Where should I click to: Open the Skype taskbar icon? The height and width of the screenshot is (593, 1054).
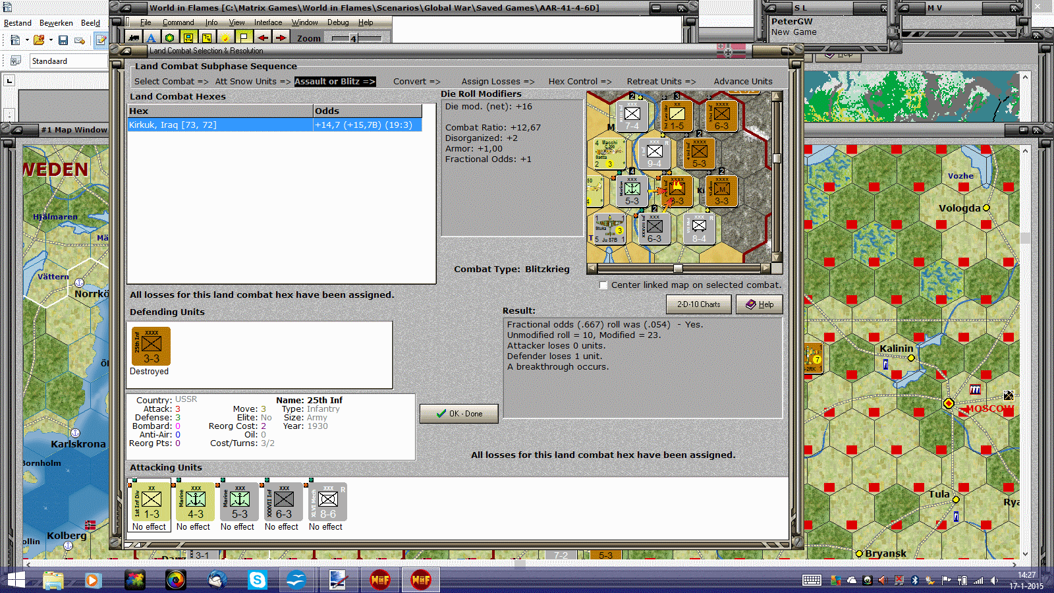(257, 580)
